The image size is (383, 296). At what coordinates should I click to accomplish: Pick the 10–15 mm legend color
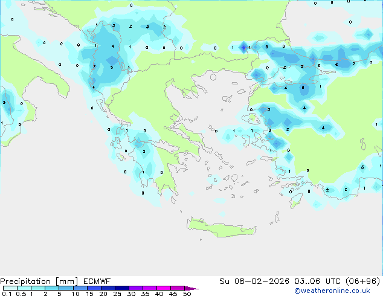click(x=80, y=288)
